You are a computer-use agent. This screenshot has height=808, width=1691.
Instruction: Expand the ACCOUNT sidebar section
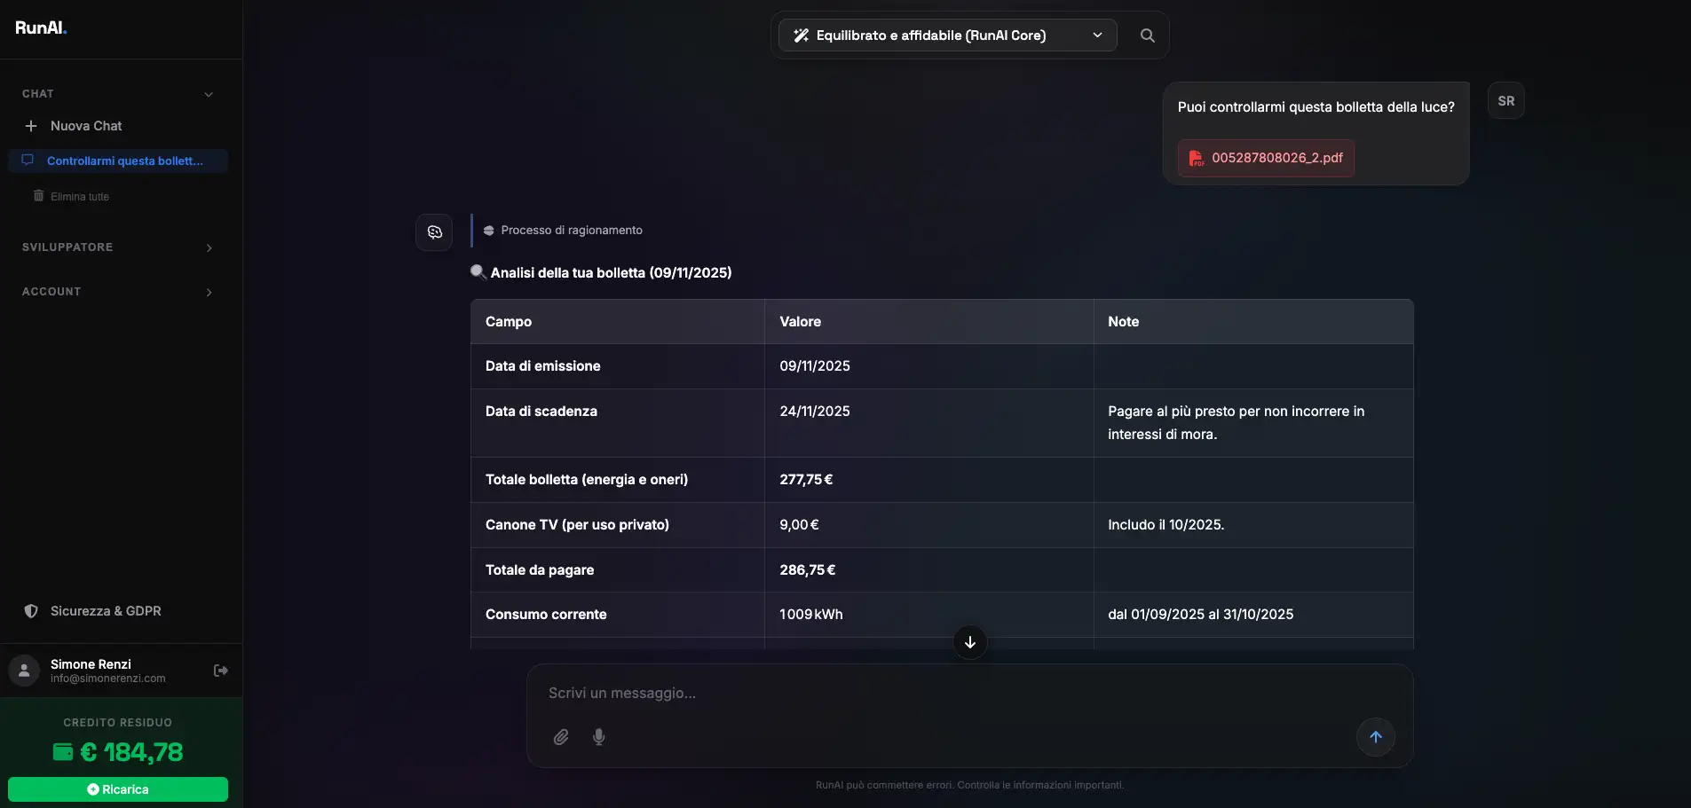pos(209,292)
